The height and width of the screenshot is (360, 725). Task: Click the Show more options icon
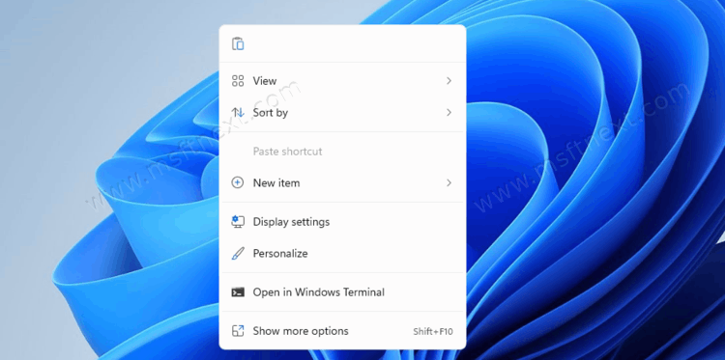click(238, 331)
